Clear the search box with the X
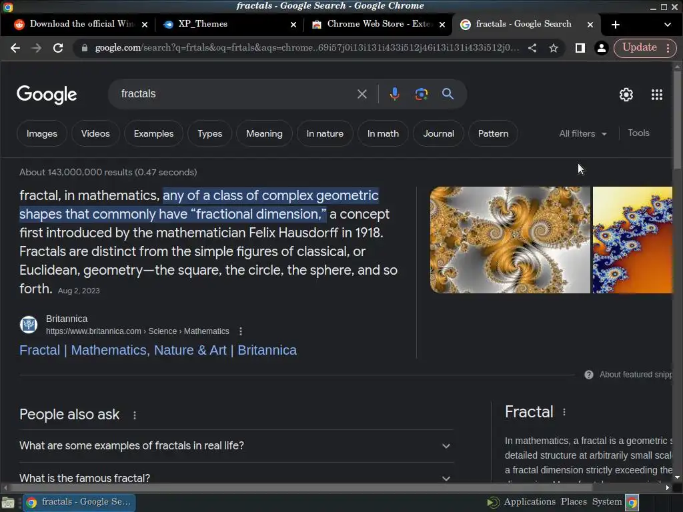Image resolution: width=683 pixels, height=512 pixels. click(x=362, y=94)
